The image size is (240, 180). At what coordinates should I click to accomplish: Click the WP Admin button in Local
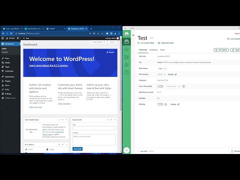221,50
